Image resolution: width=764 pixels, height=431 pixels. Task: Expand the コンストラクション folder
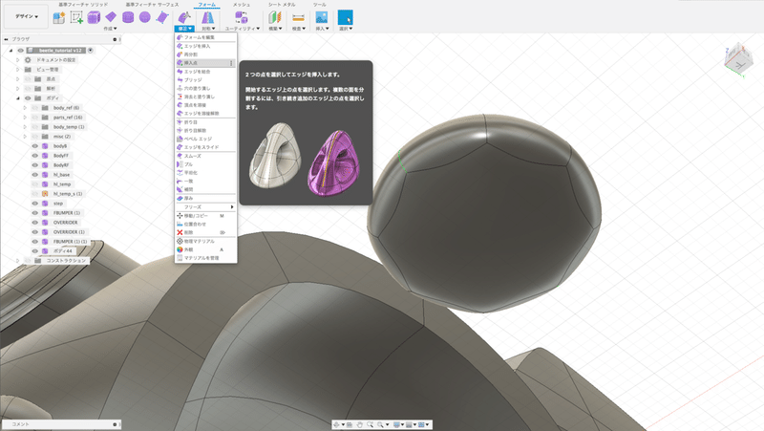18,261
